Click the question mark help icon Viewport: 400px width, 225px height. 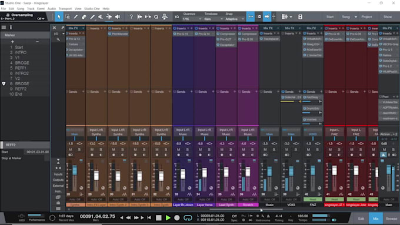(x=131, y=17)
